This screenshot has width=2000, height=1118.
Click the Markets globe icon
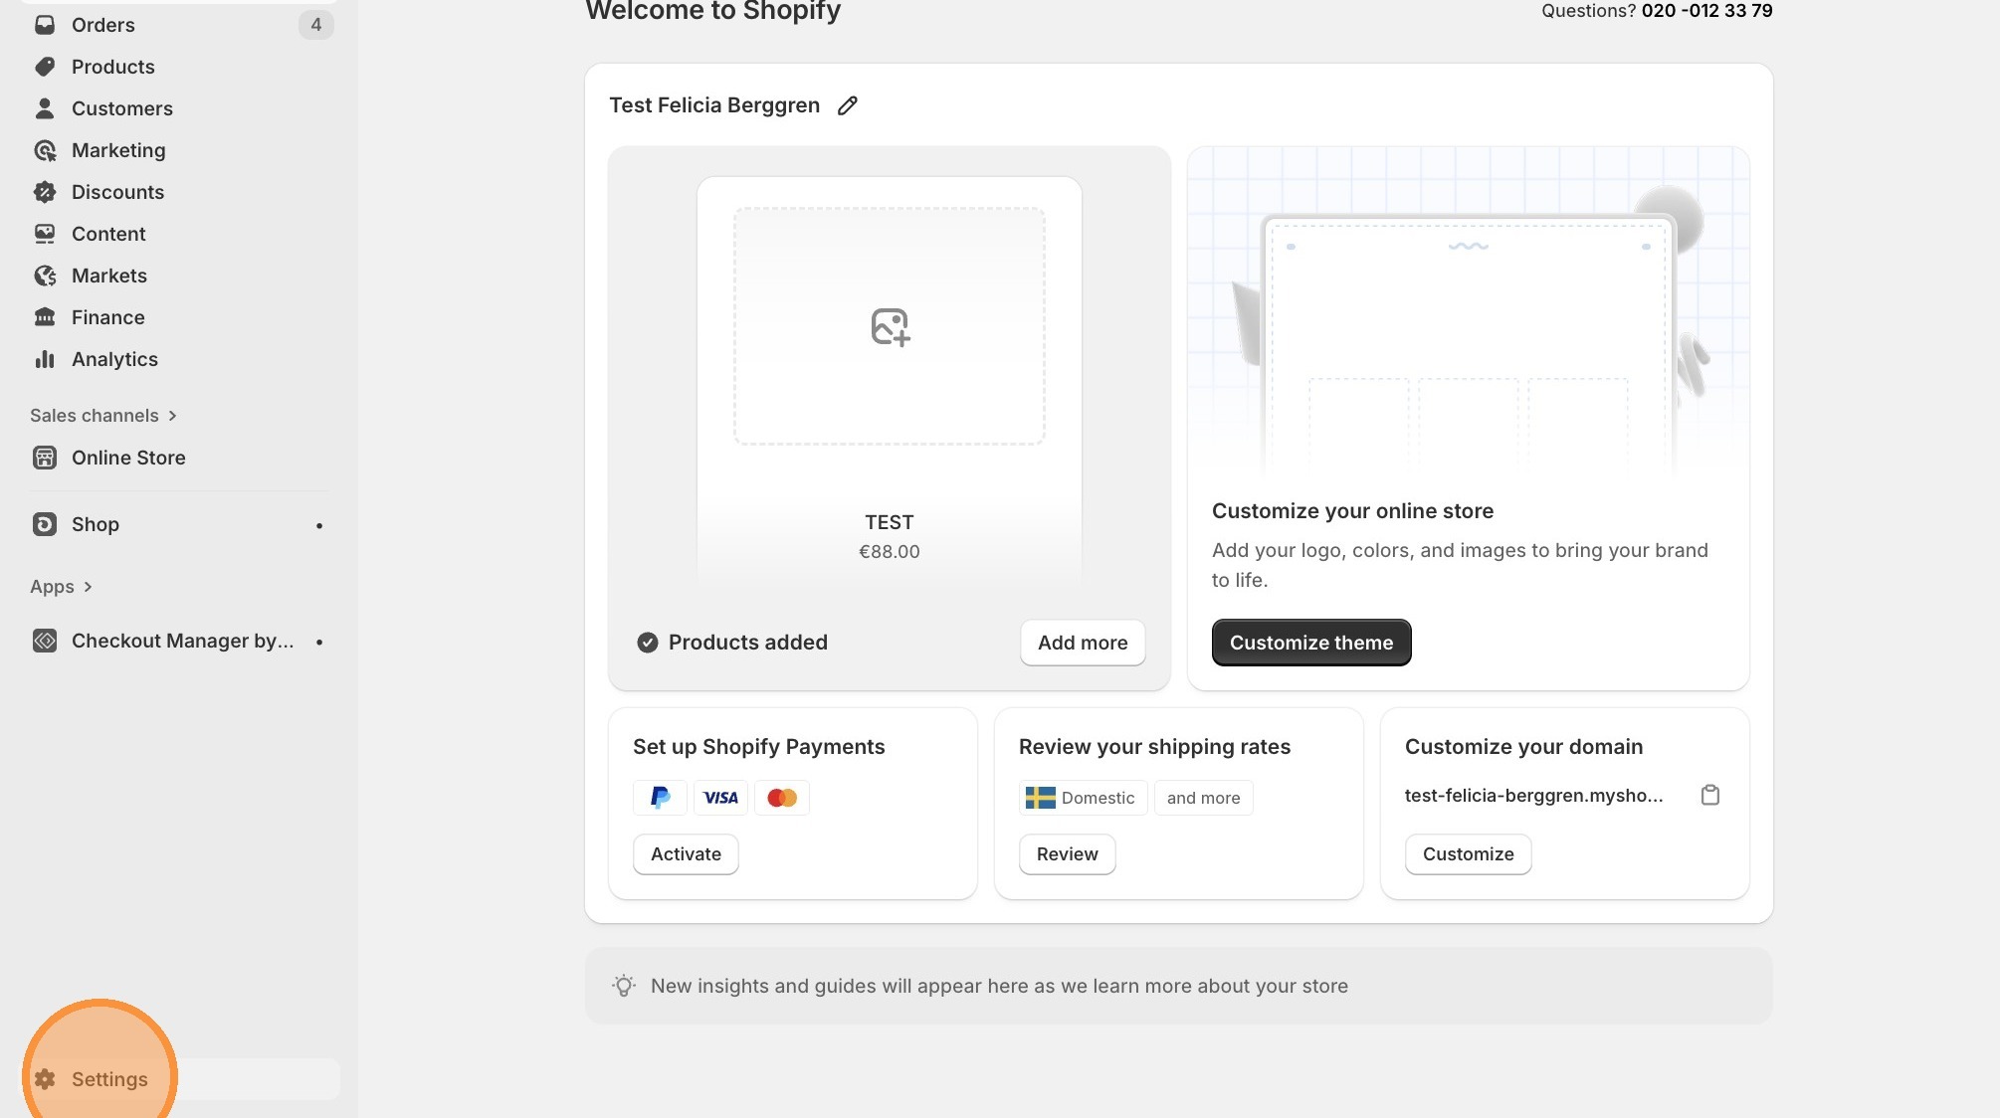(45, 276)
